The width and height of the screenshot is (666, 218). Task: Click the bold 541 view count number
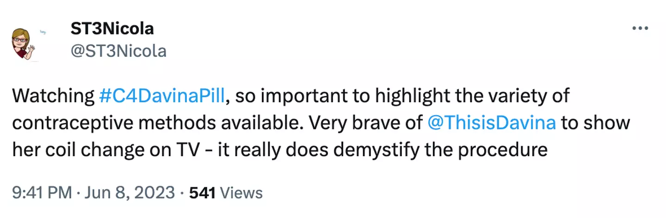(203, 193)
